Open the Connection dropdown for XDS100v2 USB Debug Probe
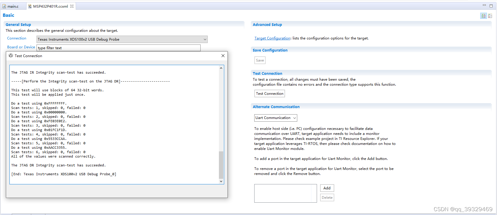497x215 pixels. tap(122, 39)
